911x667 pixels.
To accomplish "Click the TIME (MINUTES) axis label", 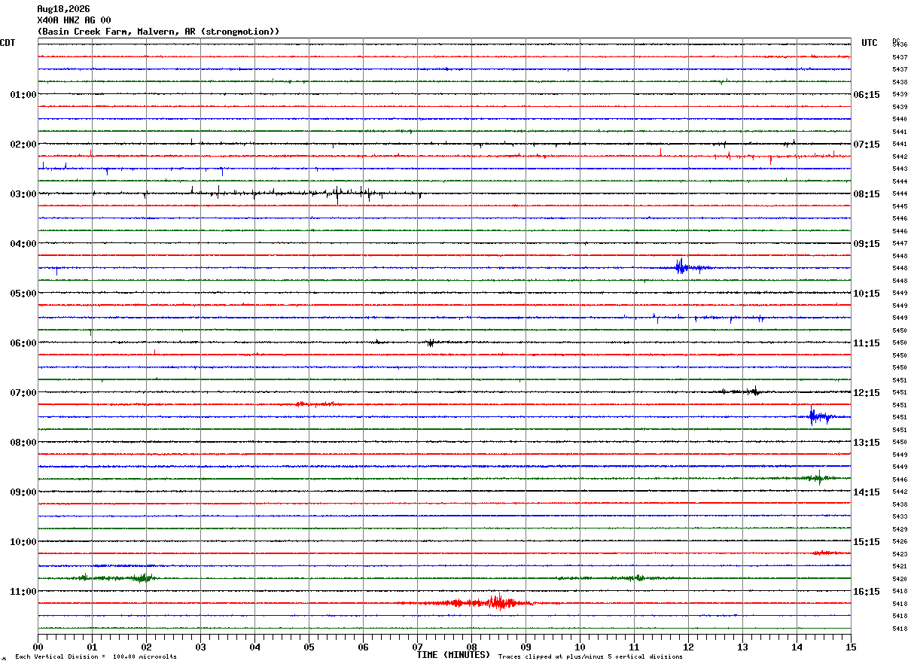I will [x=453, y=655].
